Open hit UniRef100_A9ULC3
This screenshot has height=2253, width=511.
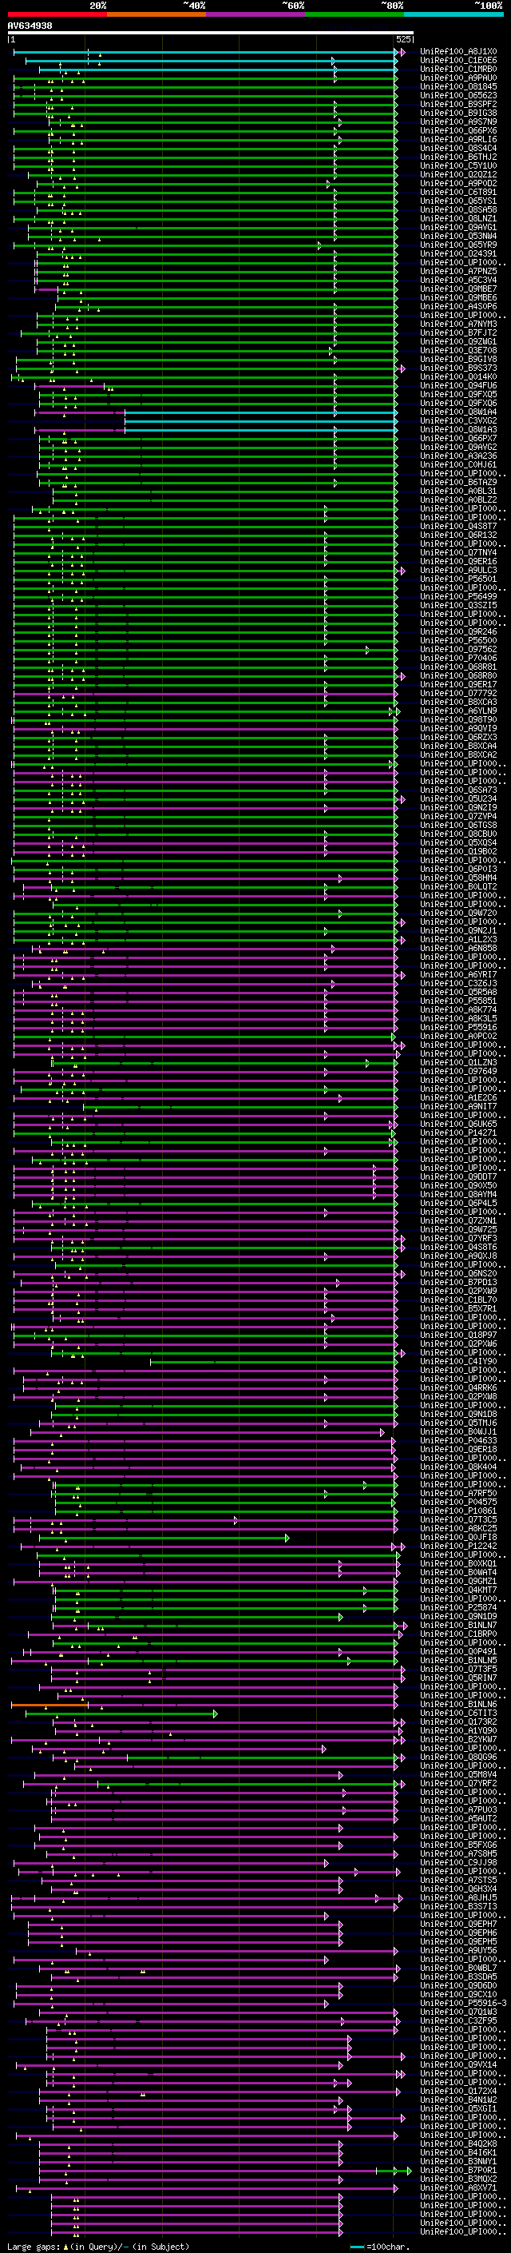point(458,571)
